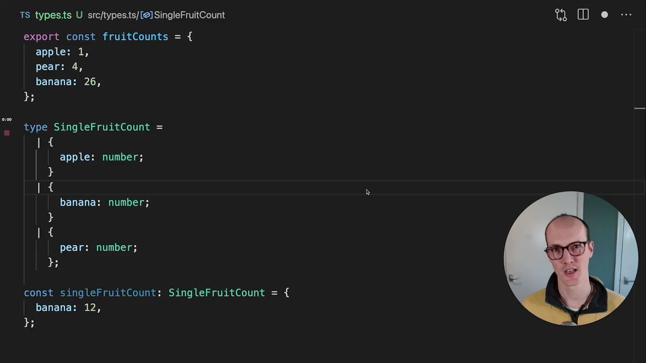This screenshot has height=363, width=646.
Task: Place cursor on the fruitCounts constant name
Action: [x=135, y=36]
